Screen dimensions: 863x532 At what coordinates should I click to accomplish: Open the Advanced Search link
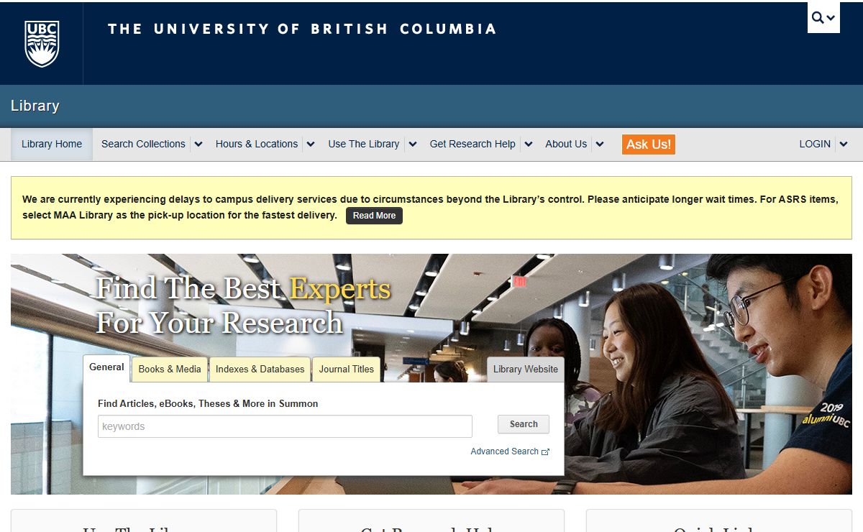click(505, 451)
